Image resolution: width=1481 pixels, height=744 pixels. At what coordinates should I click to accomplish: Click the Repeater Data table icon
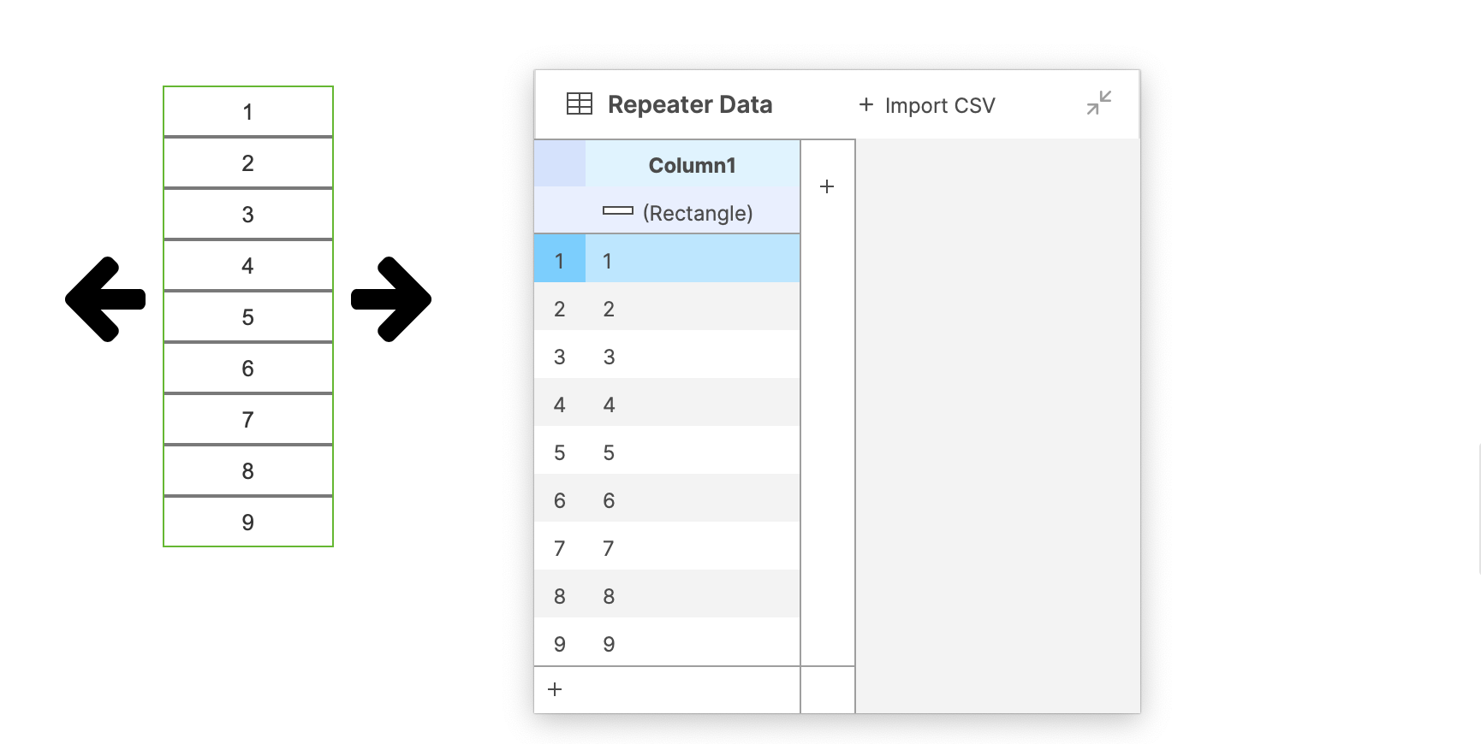pyautogui.click(x=580, y=104)
